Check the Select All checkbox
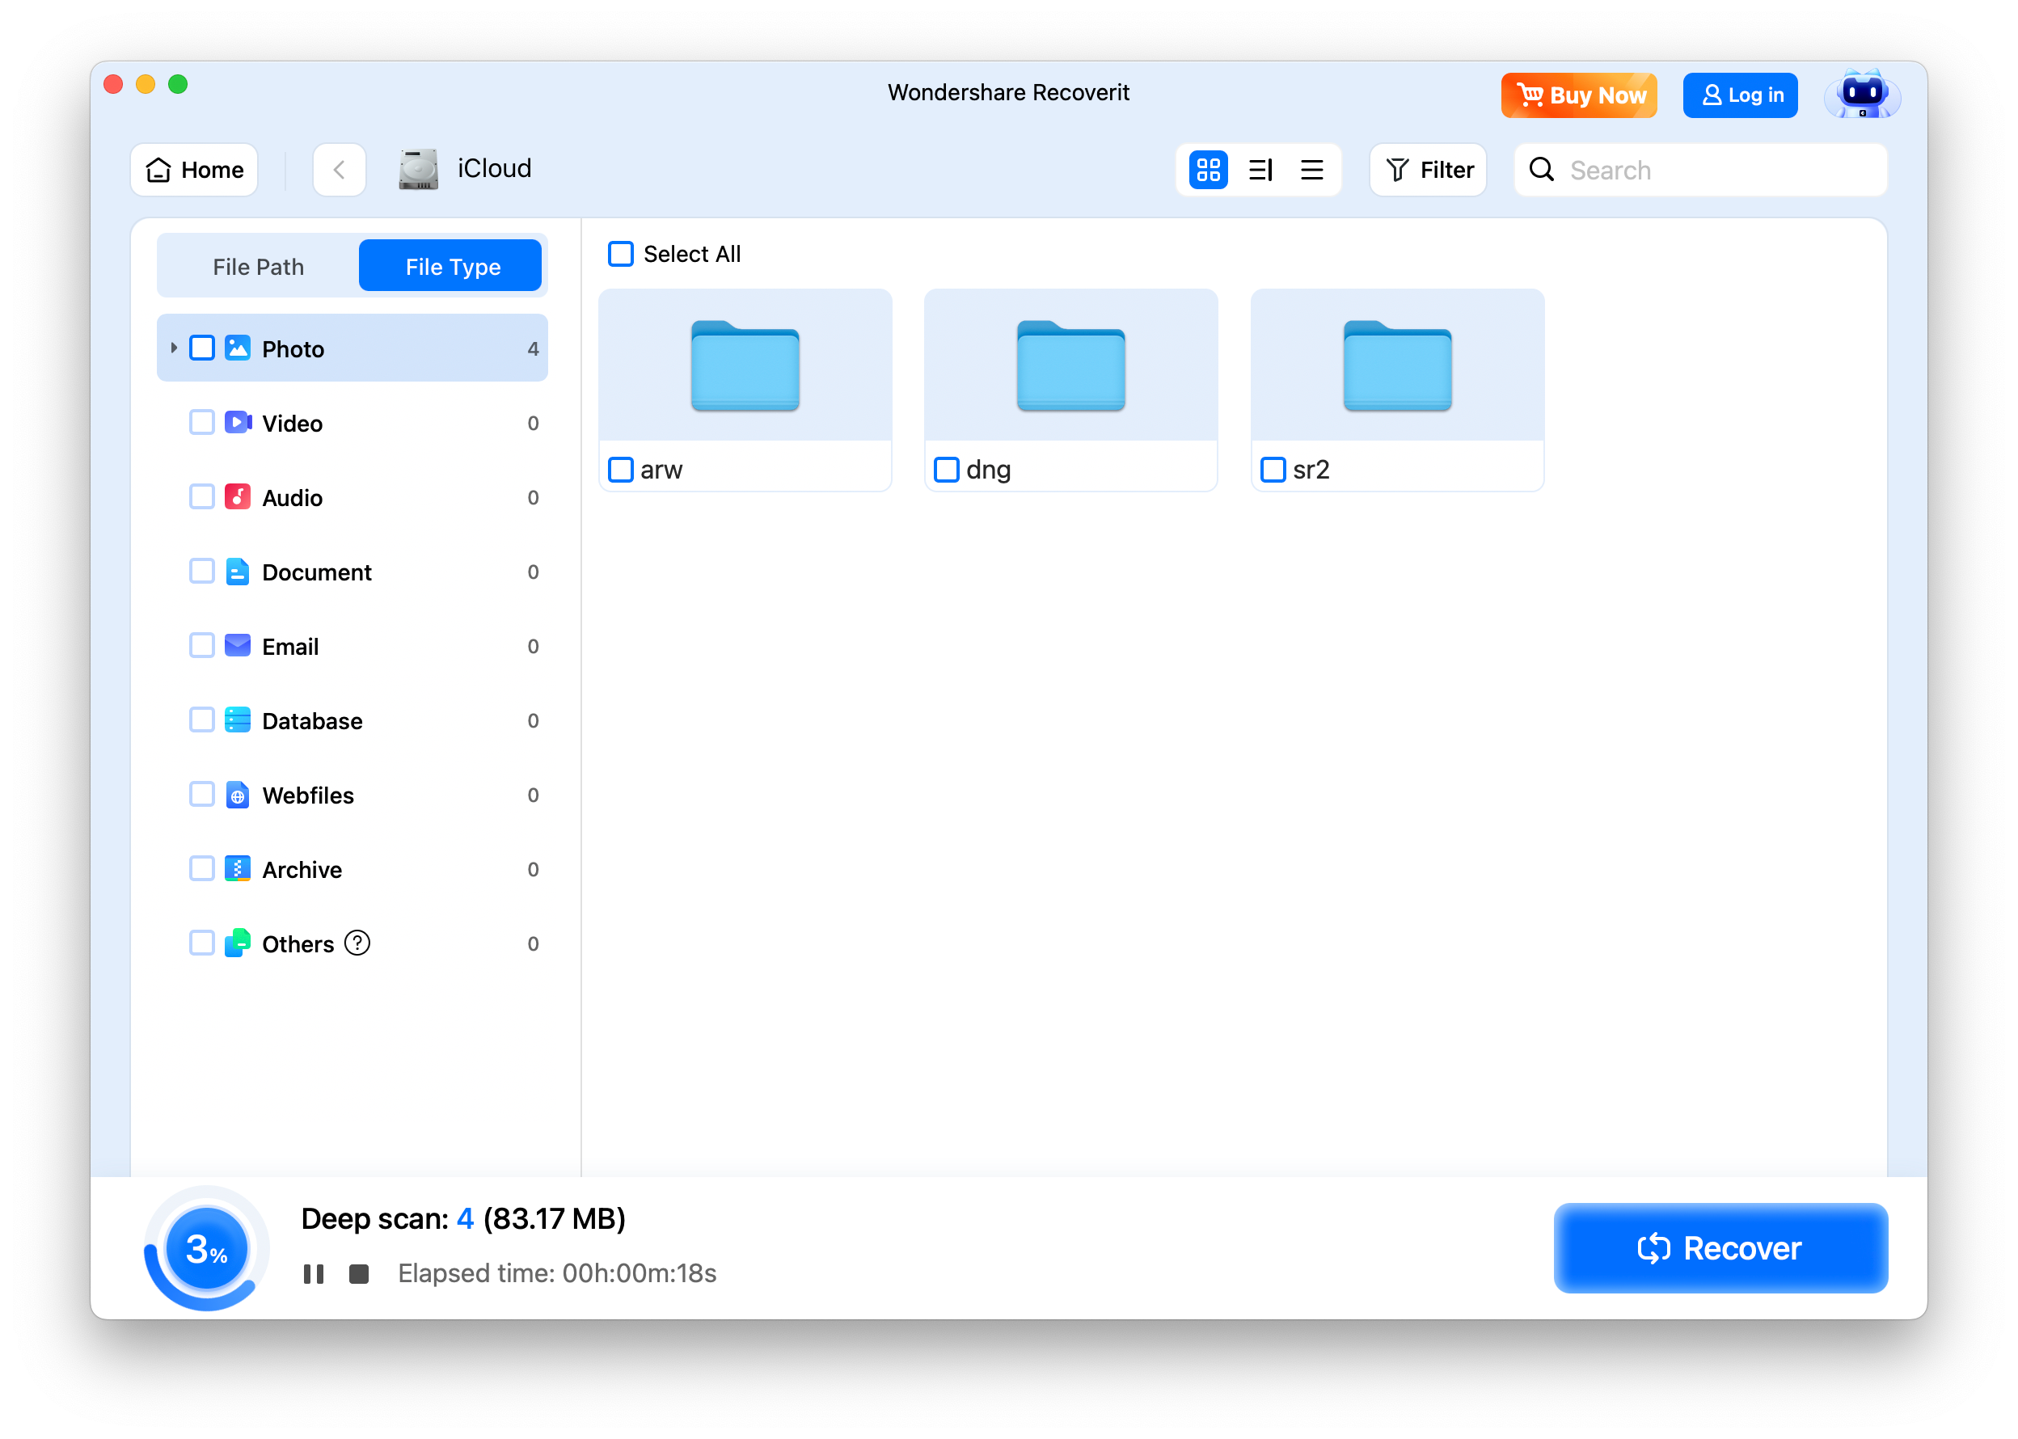2018x1439 pixels. [x=621, y=255]
